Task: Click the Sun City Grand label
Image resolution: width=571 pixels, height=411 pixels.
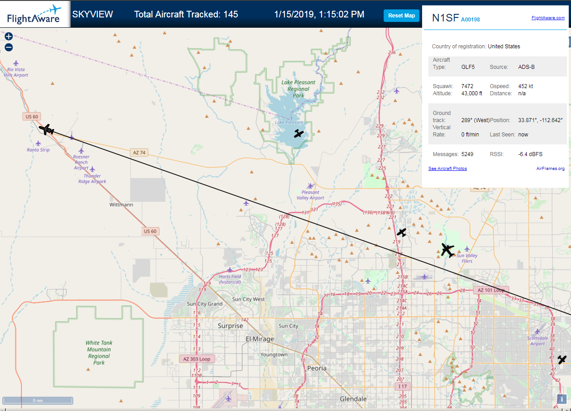Action: pyautogui.click(x=204, y=304)
